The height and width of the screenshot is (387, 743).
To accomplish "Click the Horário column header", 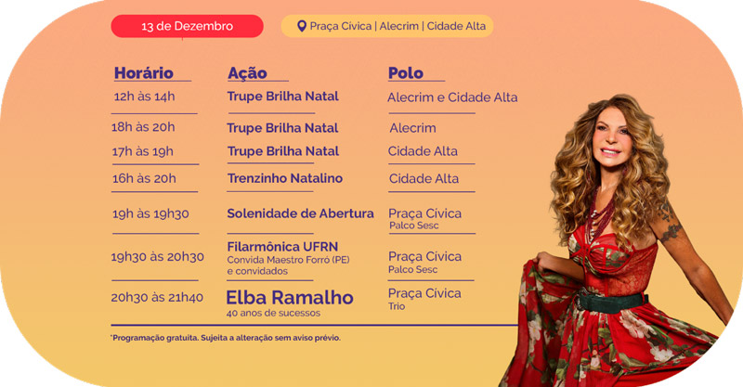I will (144, 73).
